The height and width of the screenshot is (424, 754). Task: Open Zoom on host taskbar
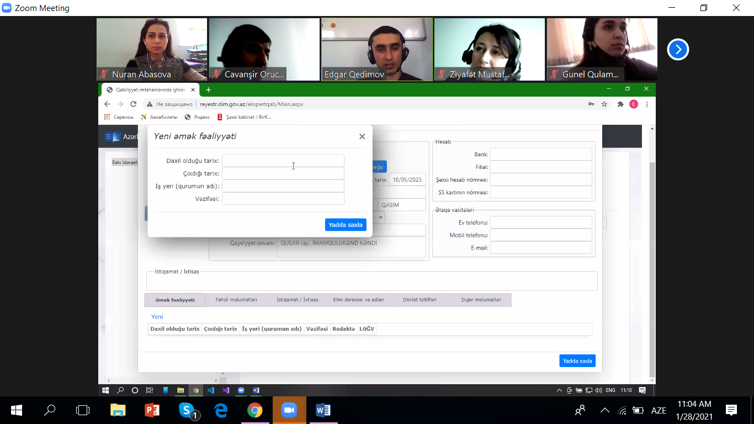[x=289, y=410]
